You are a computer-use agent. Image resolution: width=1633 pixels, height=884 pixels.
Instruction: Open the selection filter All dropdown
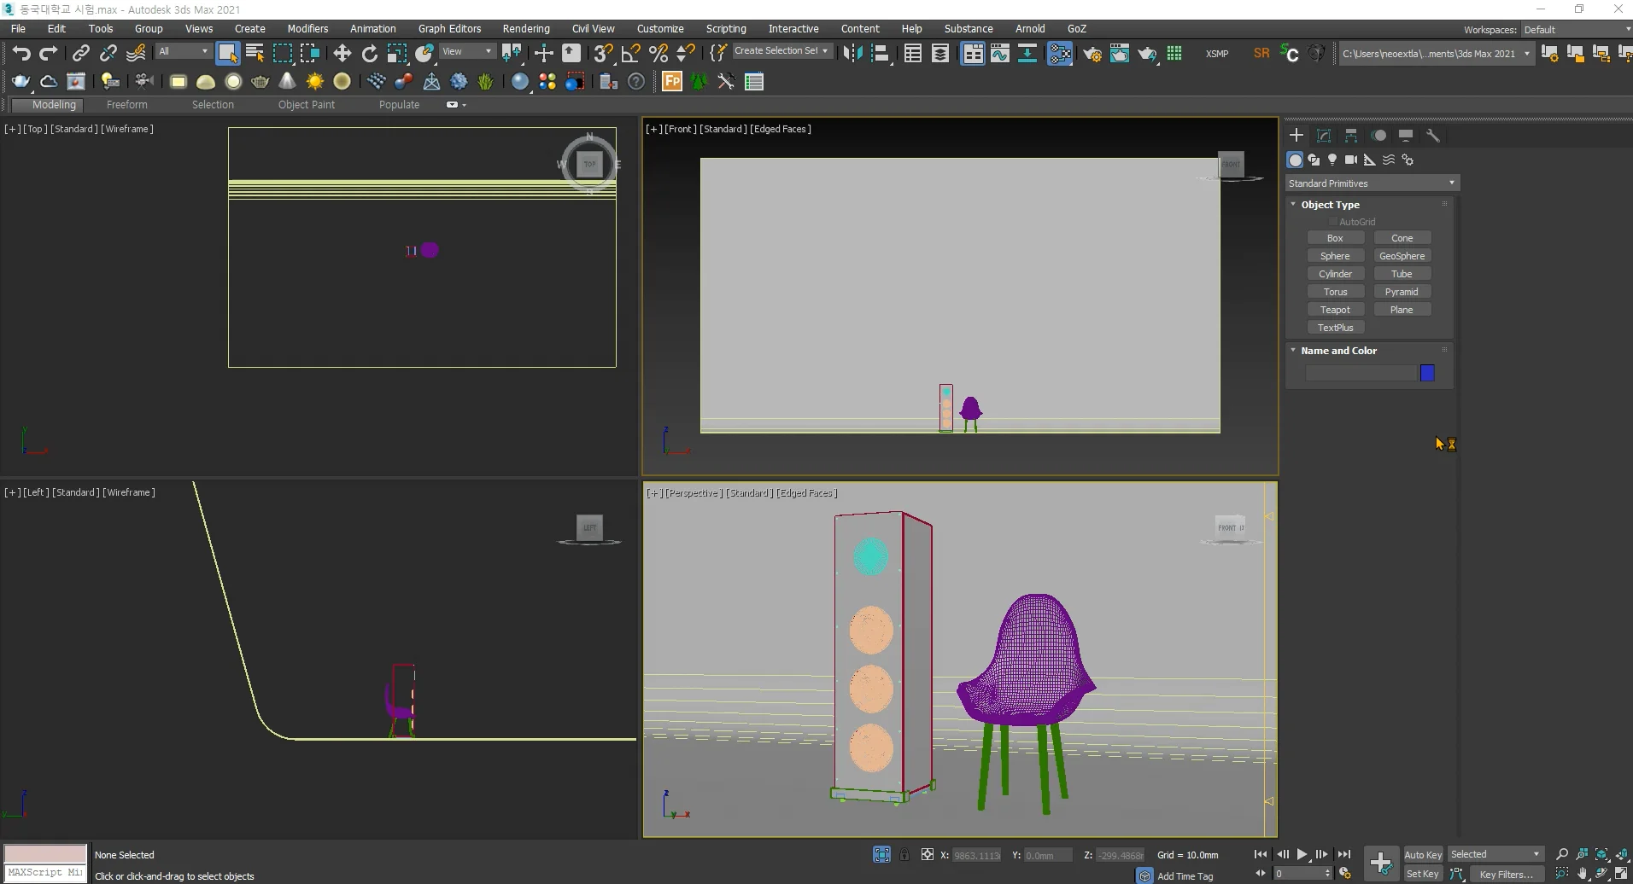pos(184,52)
